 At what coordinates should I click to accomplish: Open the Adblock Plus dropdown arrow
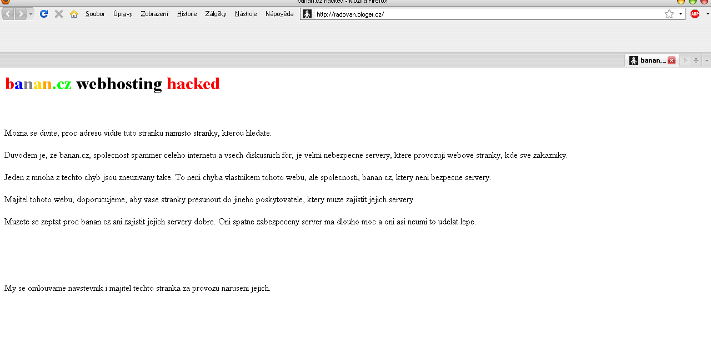[707, 14]
